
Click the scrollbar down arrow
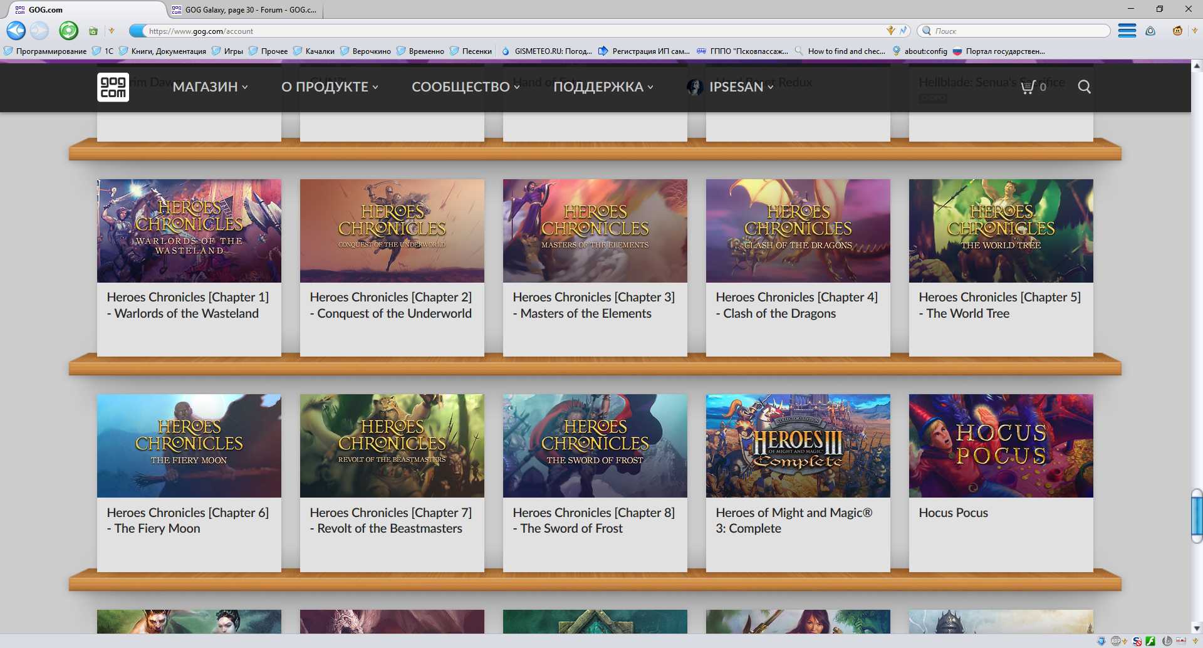[1197, 628]
